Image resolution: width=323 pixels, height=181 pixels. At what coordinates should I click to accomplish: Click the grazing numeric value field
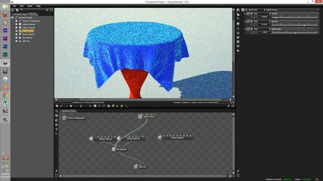(264, 25)
